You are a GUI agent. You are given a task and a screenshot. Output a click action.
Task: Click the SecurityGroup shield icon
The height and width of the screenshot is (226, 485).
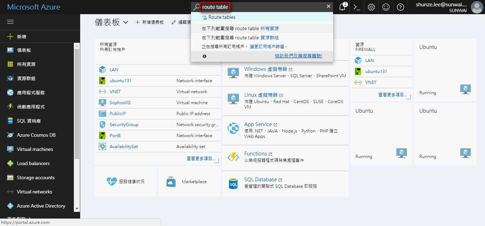[x=103, y=125]
